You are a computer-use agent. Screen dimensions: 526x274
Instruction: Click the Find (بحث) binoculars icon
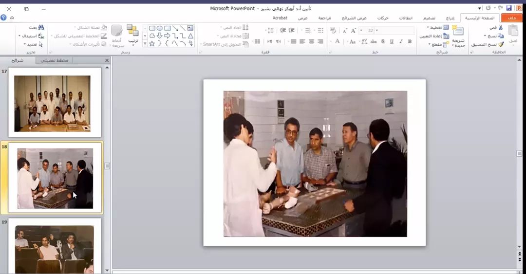(x=41, y=27)
